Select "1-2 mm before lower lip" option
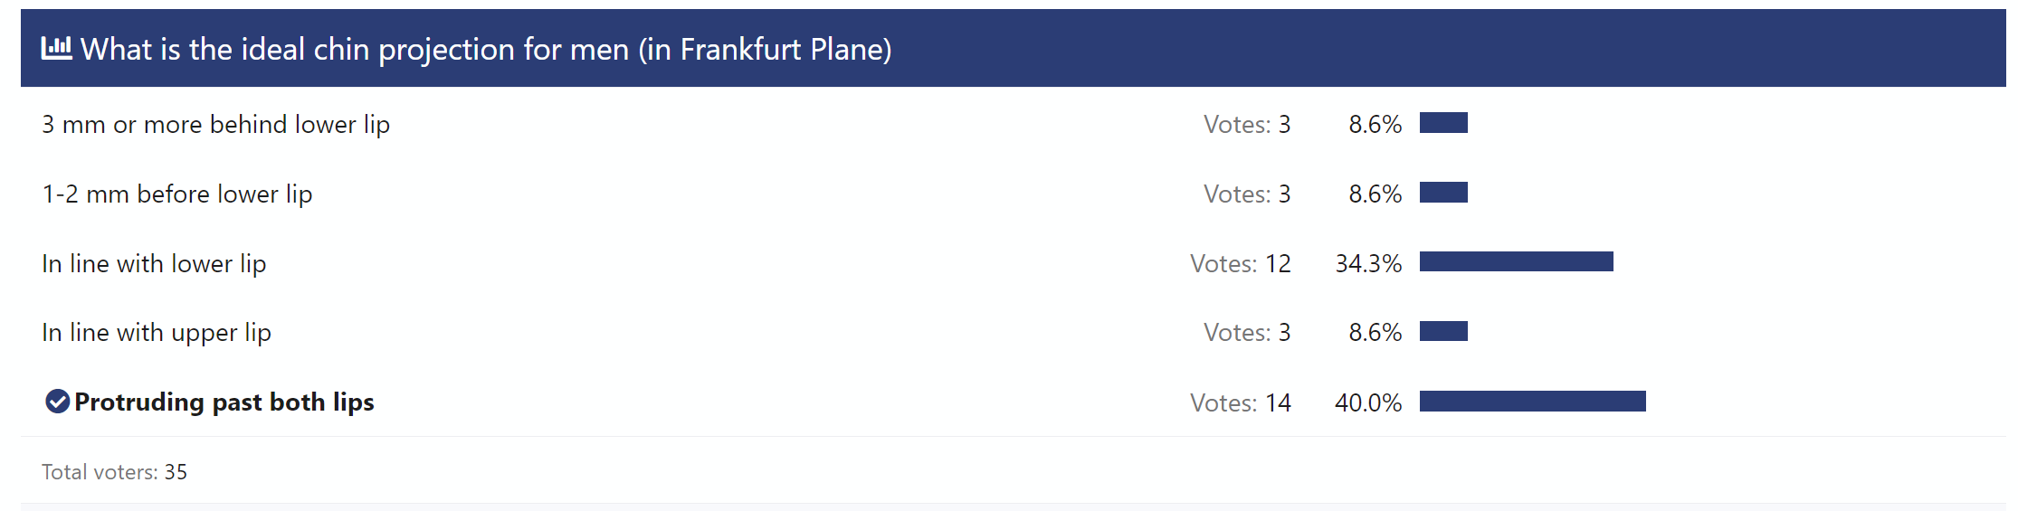 pyautogui.click(x=177, y=194)
